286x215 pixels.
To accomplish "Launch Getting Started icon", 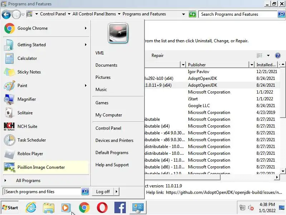I will [x=9, y=45].
